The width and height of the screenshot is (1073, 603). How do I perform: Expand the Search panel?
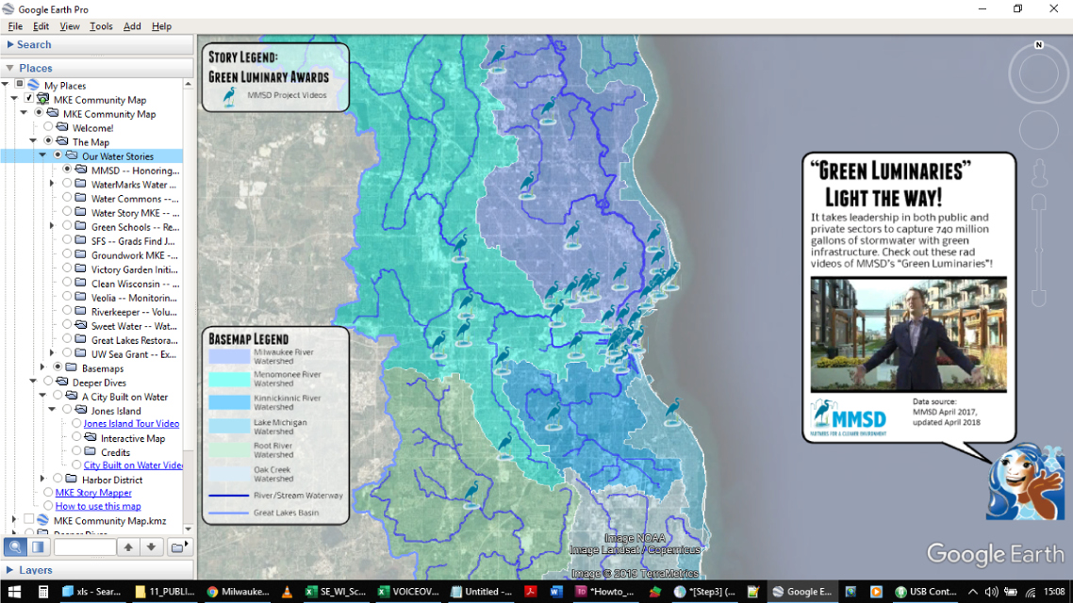[10, 44]
